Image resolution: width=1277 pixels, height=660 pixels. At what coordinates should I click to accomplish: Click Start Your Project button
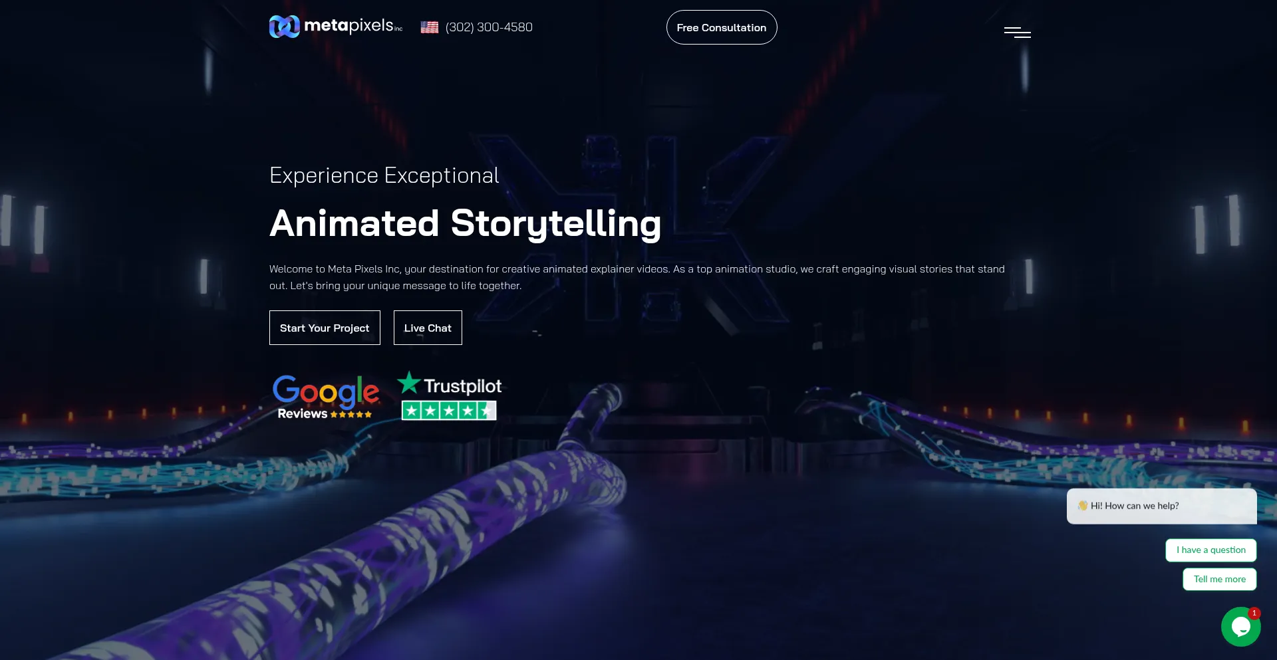[x=325, y=328]
